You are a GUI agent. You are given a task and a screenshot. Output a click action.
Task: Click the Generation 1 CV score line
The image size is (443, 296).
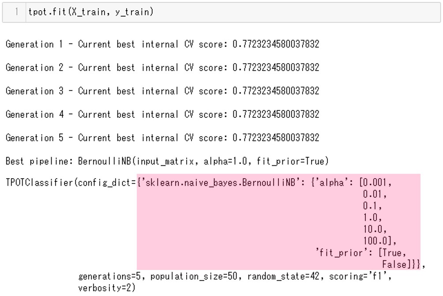pos(162,45)
